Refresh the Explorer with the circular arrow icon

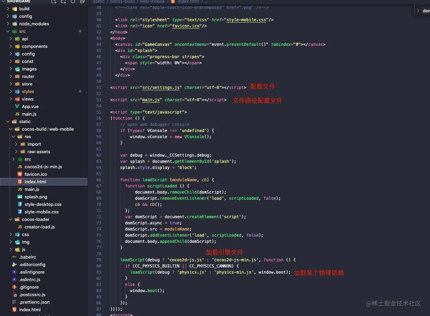tap(73, 2)
